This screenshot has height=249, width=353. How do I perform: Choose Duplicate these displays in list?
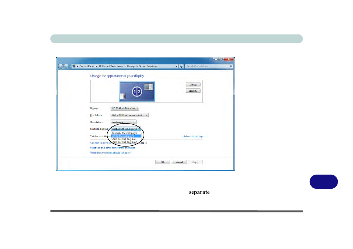click(x=126, y=133)
